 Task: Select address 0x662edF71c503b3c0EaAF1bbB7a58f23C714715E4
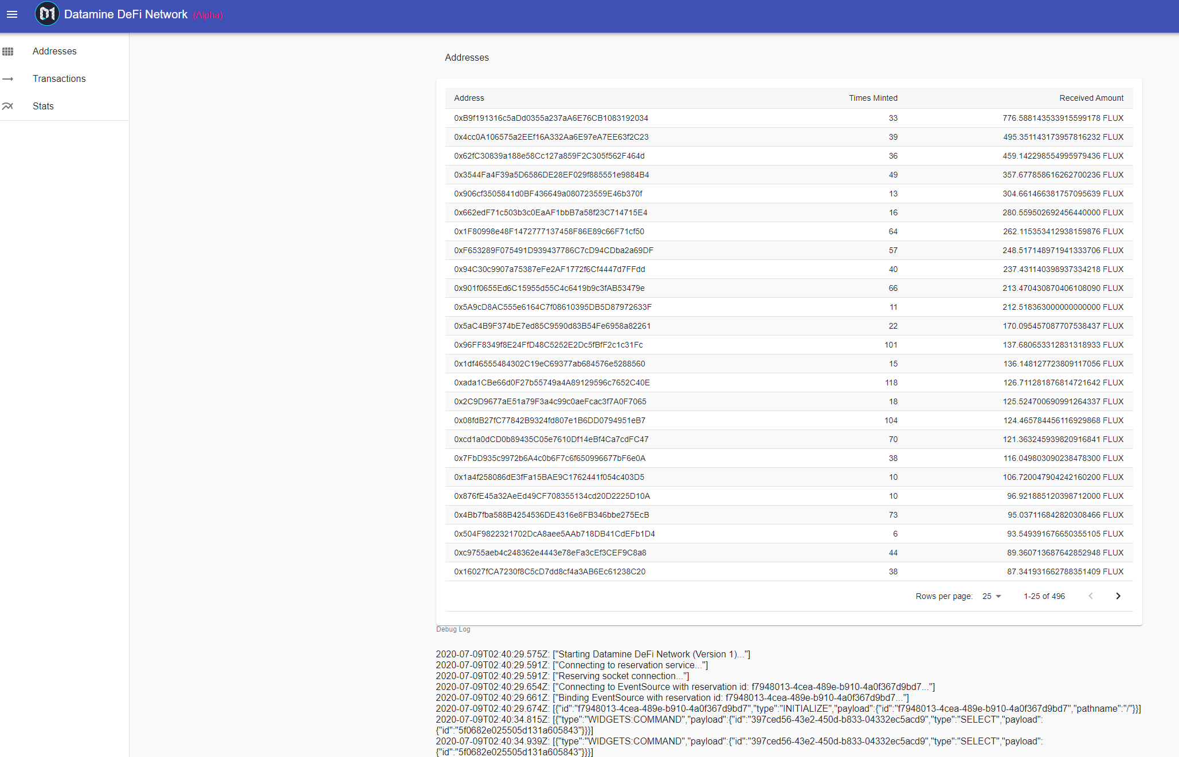coord(551,212)
